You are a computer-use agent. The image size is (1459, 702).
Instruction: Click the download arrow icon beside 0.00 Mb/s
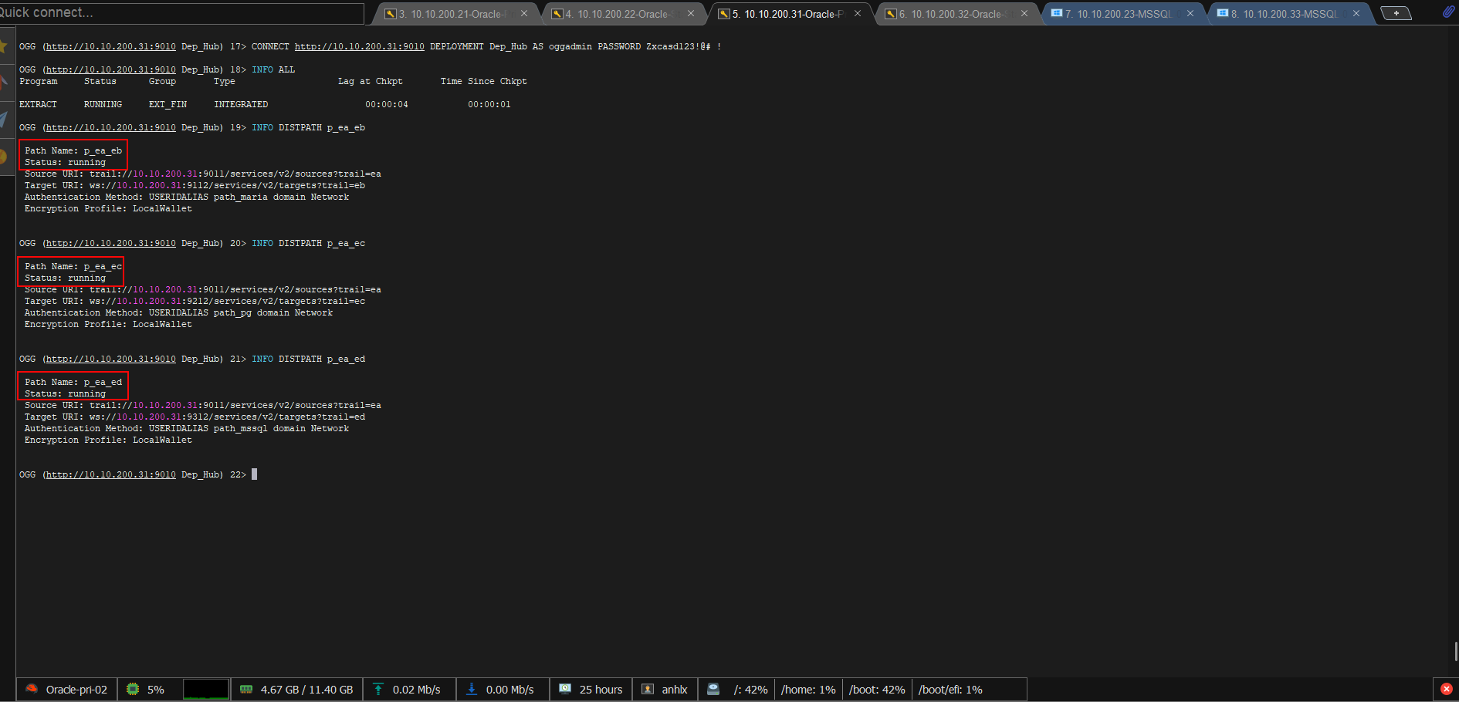471,689
